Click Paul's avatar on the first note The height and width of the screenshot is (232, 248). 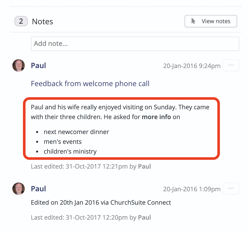18,65
